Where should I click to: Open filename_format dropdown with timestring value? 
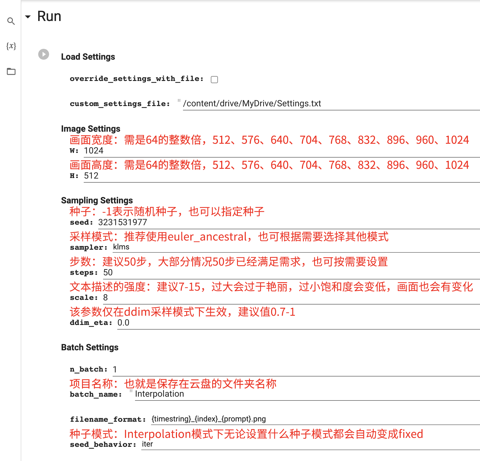316,419
